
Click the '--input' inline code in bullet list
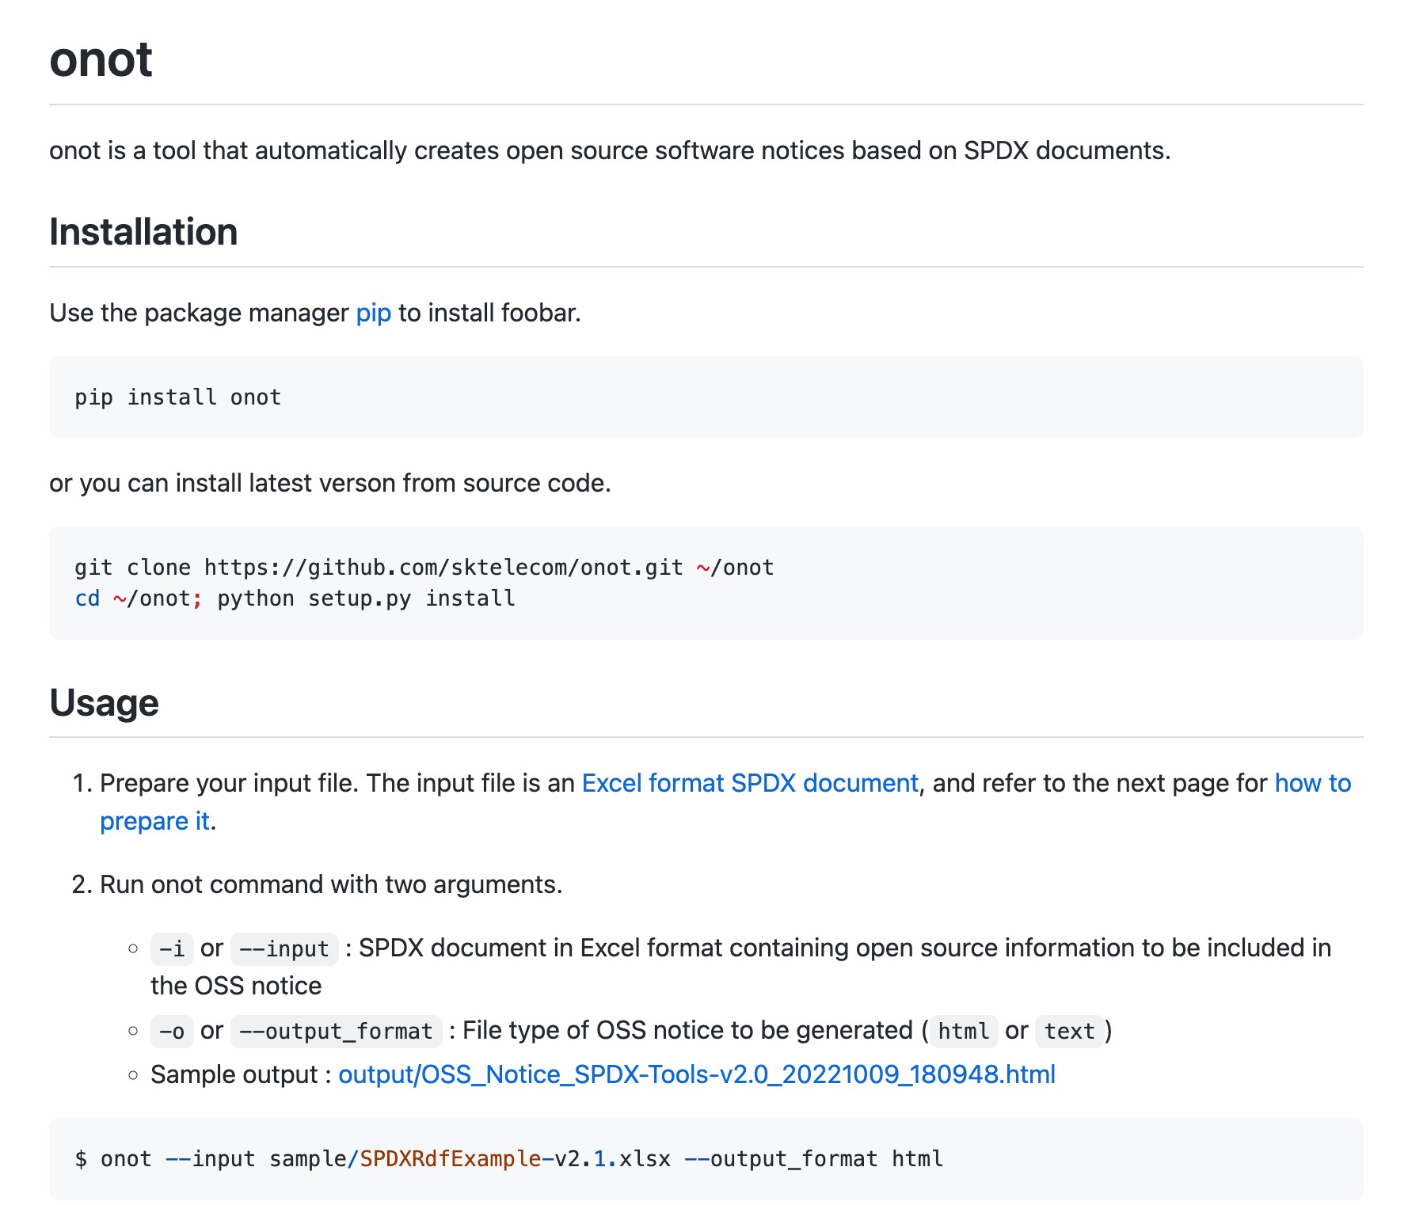click(x=284, y=948)
